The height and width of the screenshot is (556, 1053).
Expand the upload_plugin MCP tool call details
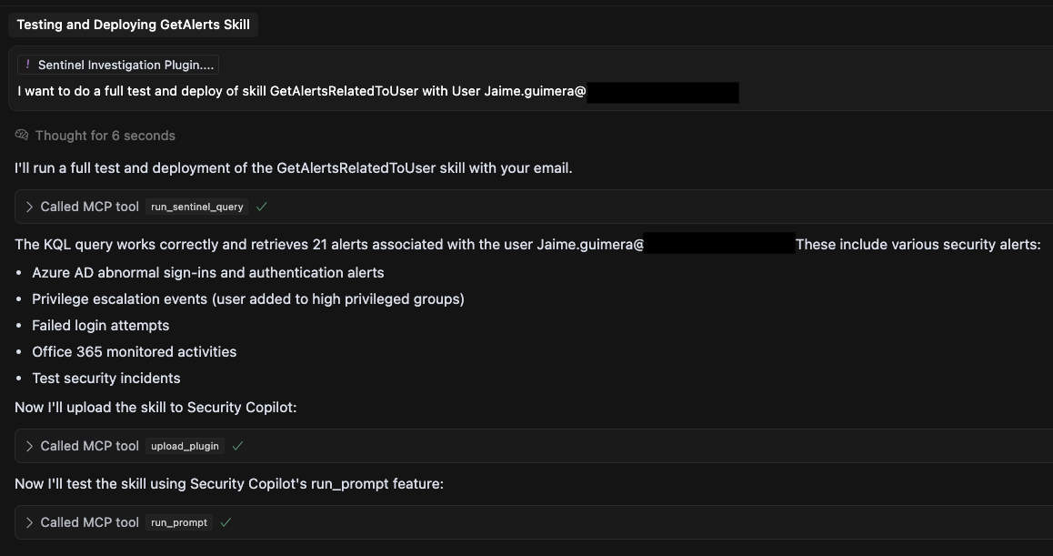[29, 445]
